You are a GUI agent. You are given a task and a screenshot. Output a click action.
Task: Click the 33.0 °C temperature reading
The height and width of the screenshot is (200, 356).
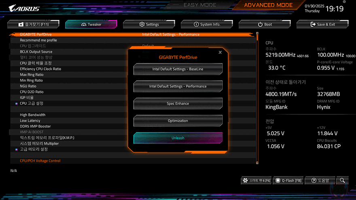[x=277, y=68]
